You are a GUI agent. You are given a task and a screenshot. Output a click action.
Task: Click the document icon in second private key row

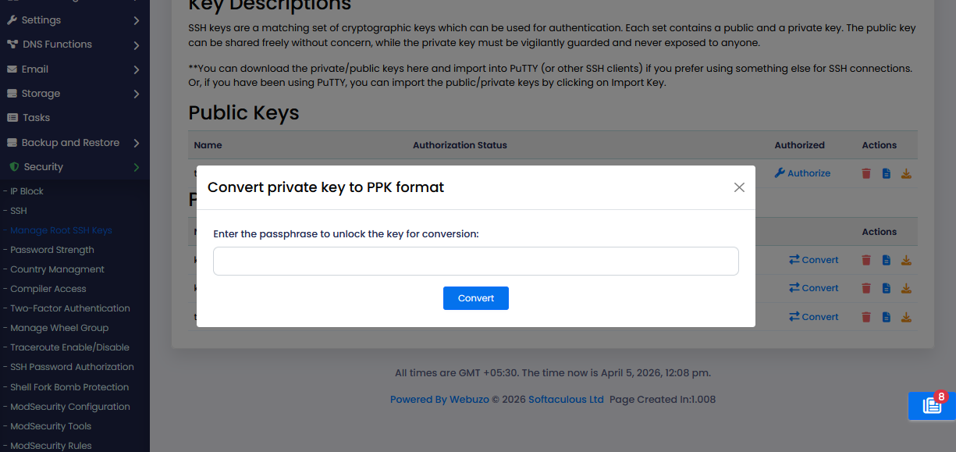[x=887, y=288]
